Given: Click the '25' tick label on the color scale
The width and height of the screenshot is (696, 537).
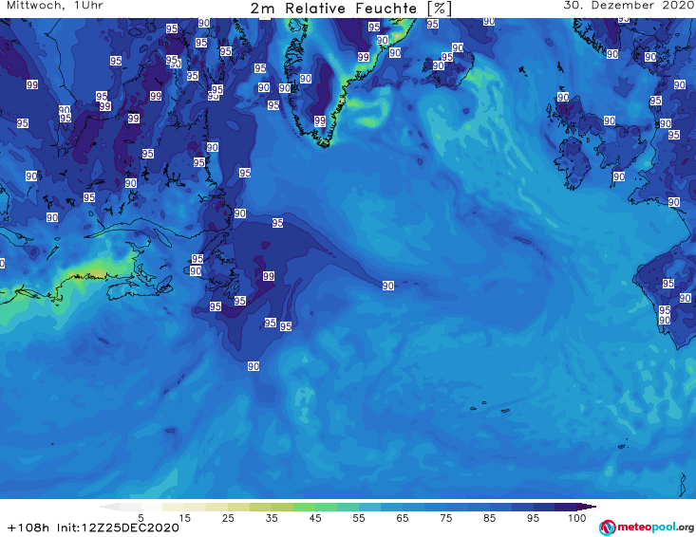Looking at the screenshot, I should point(228,518).
